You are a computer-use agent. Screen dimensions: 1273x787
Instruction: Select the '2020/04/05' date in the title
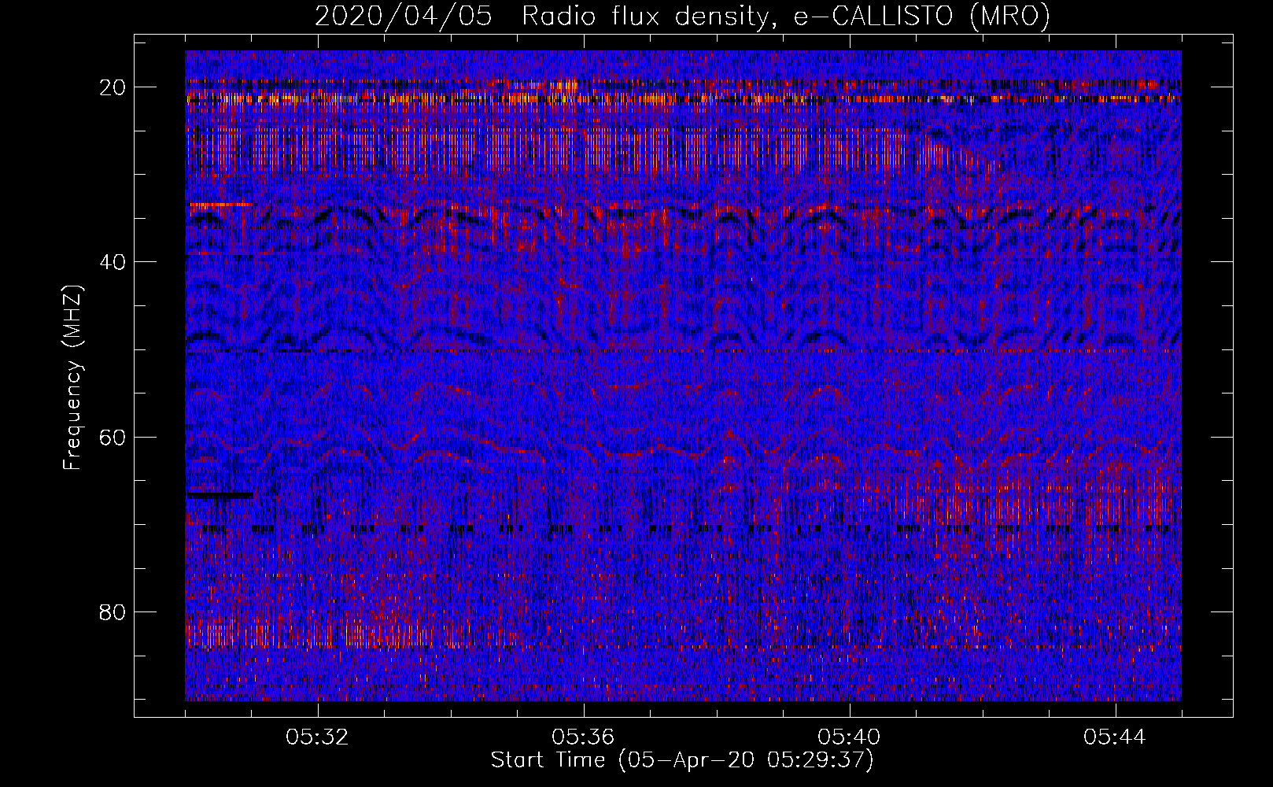404,16
